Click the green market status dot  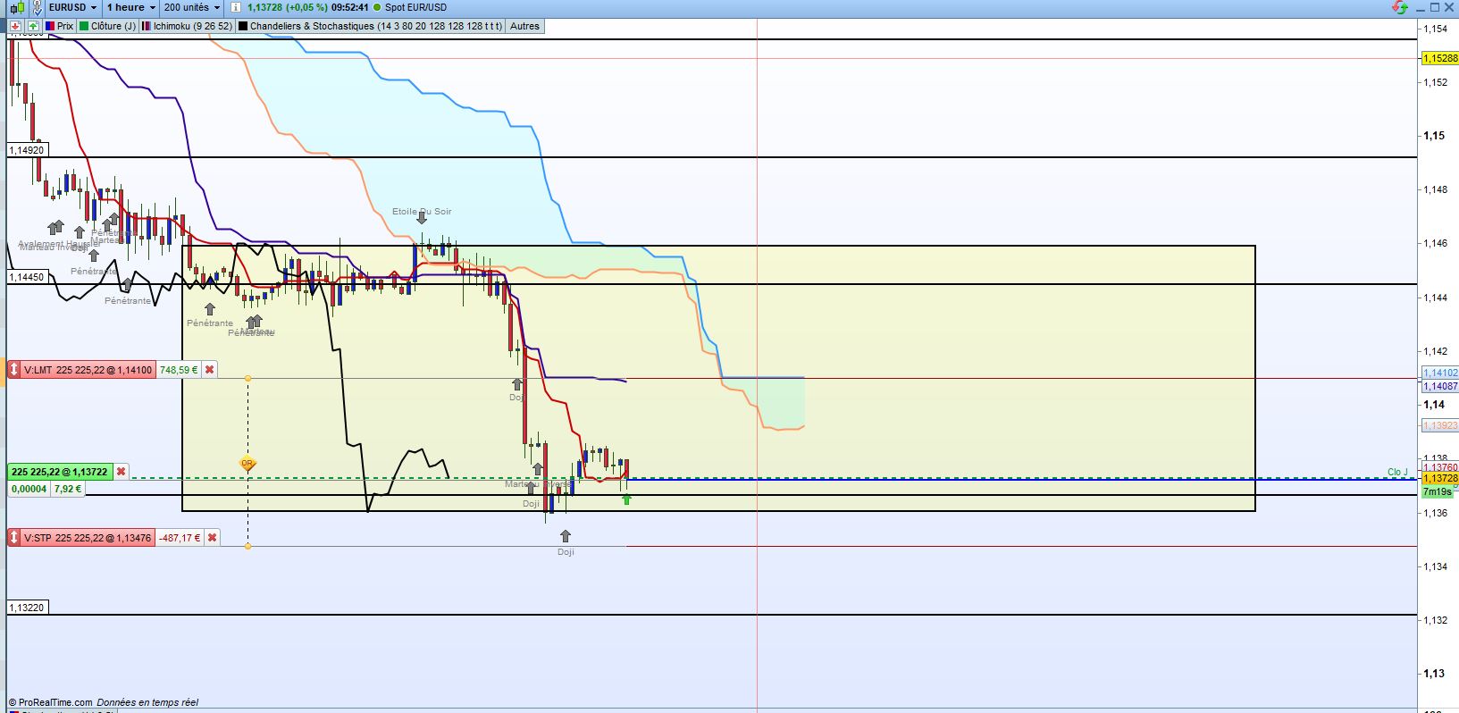click(377, 7)
